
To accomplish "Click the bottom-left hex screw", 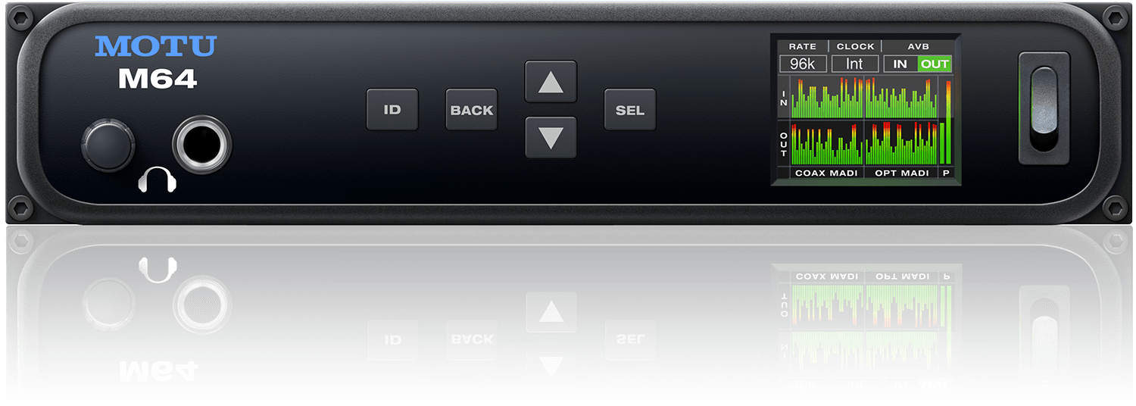I will point(20,206).
